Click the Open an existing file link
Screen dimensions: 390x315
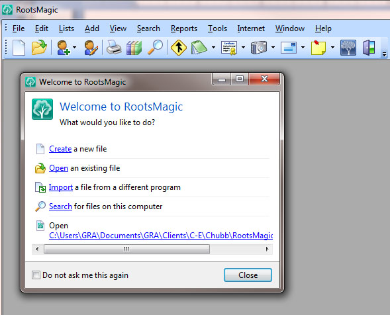point(58,168)
